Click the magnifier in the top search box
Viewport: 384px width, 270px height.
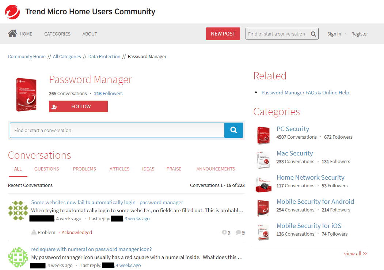[x=313, y=34]
